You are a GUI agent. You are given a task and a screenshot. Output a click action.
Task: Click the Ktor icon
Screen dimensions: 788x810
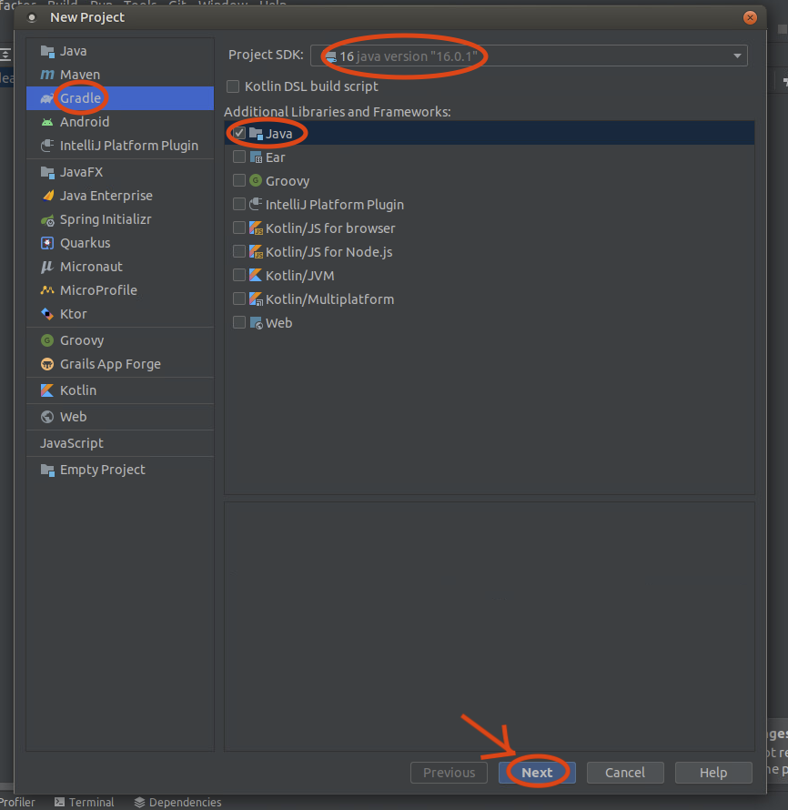coord(47,314)
